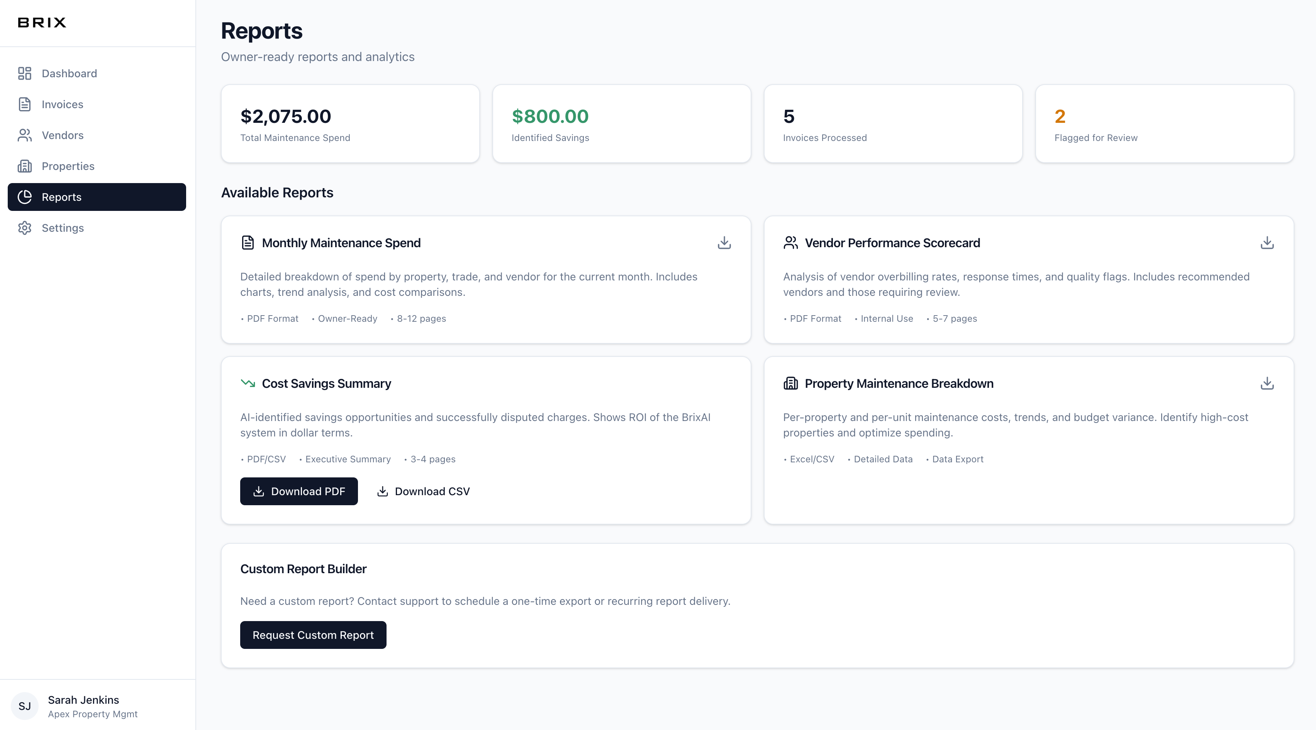1316x730 pixels.
Task: Download the Property Maintenance Breakdown report
Action: (1267, 383)
